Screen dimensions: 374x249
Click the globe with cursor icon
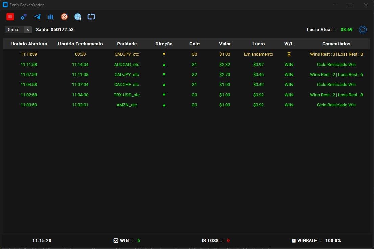pos(78,17)
